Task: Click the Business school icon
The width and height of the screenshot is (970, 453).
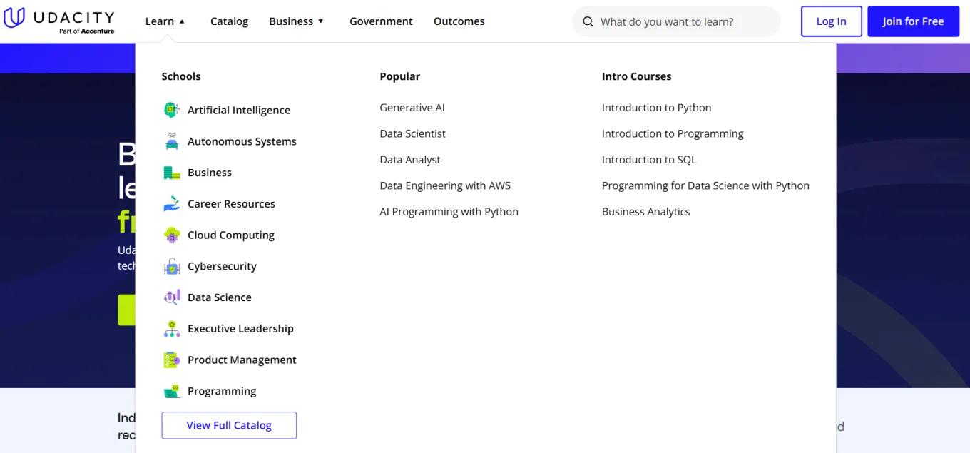Action: 171,173
